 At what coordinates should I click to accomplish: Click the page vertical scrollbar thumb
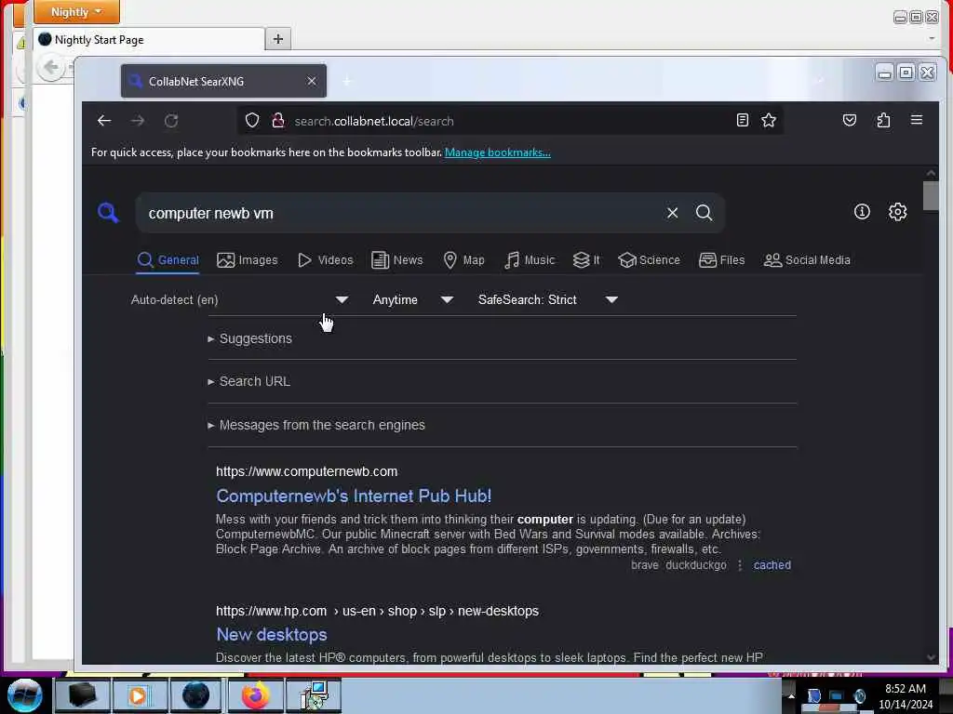tap(931, 195)
